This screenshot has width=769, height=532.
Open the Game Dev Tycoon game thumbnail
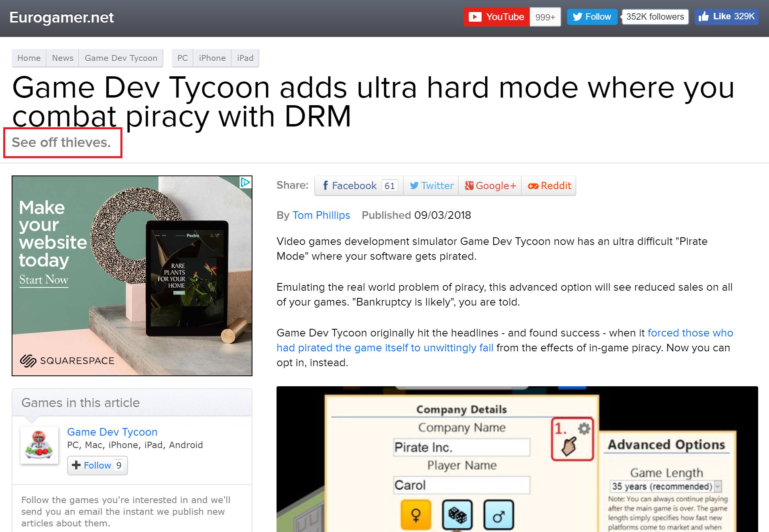click(x=39, y=445)
